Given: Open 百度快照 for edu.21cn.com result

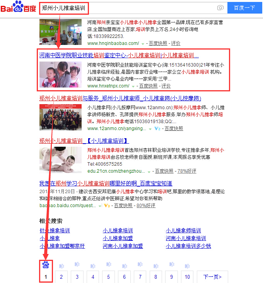Looking at the screenshot, I should (164, 171).
